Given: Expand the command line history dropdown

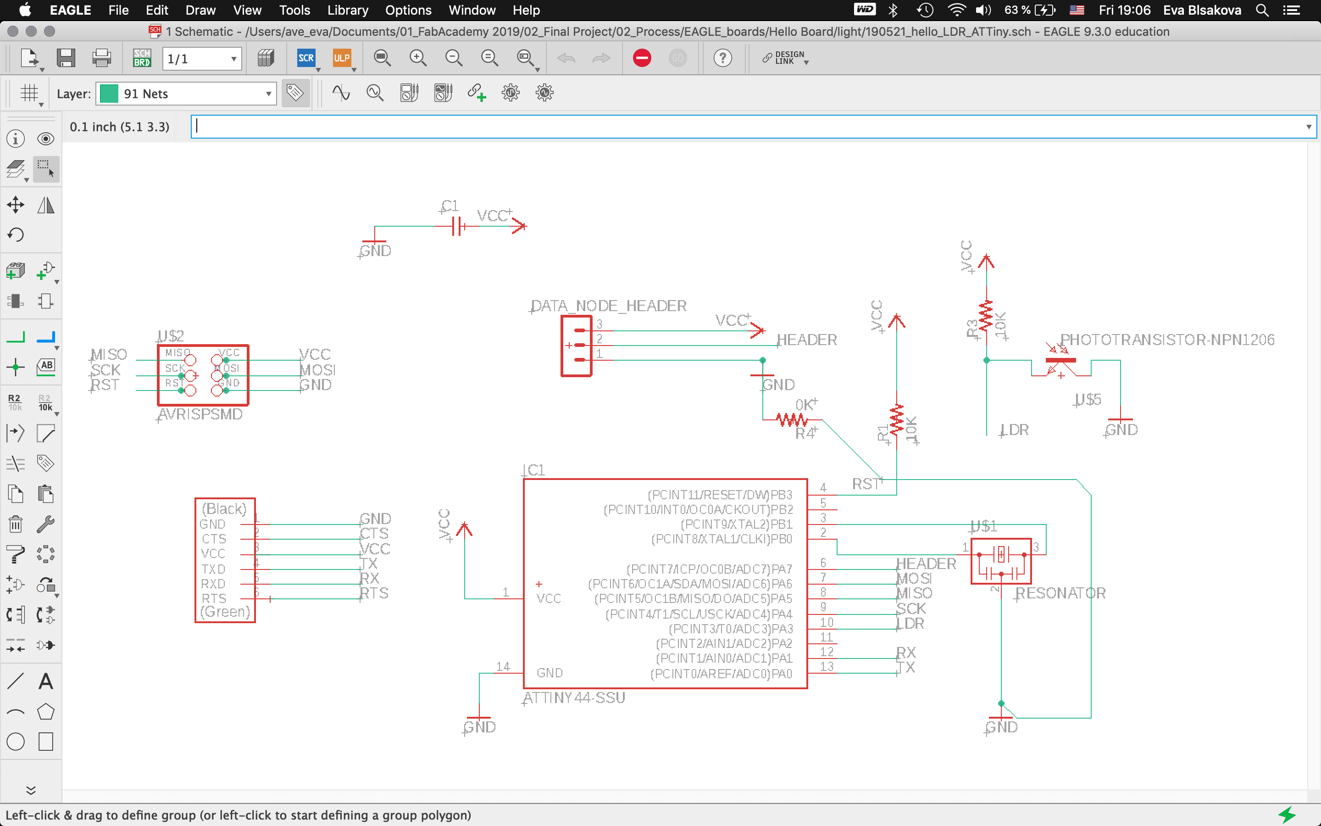Looking at the screenshot, I should pyautogui.click(x=1309, y=127).
